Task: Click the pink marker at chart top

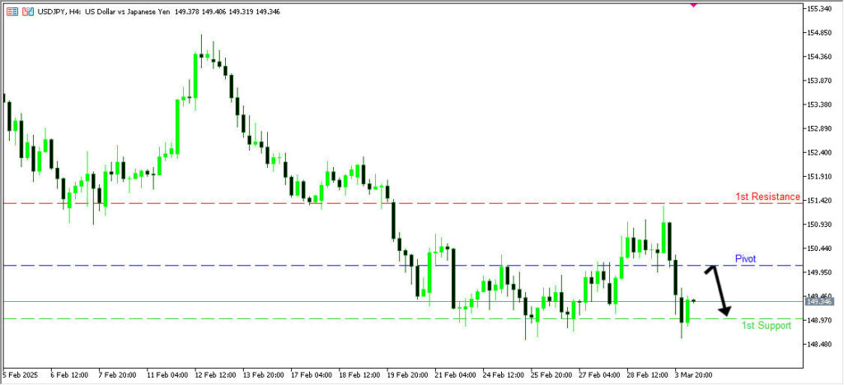Action: coord(693,3)
